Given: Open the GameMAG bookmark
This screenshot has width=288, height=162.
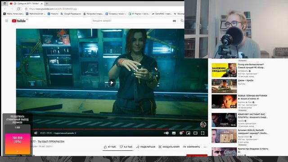Looking at the screenshot, I should (x=162, y=14).
